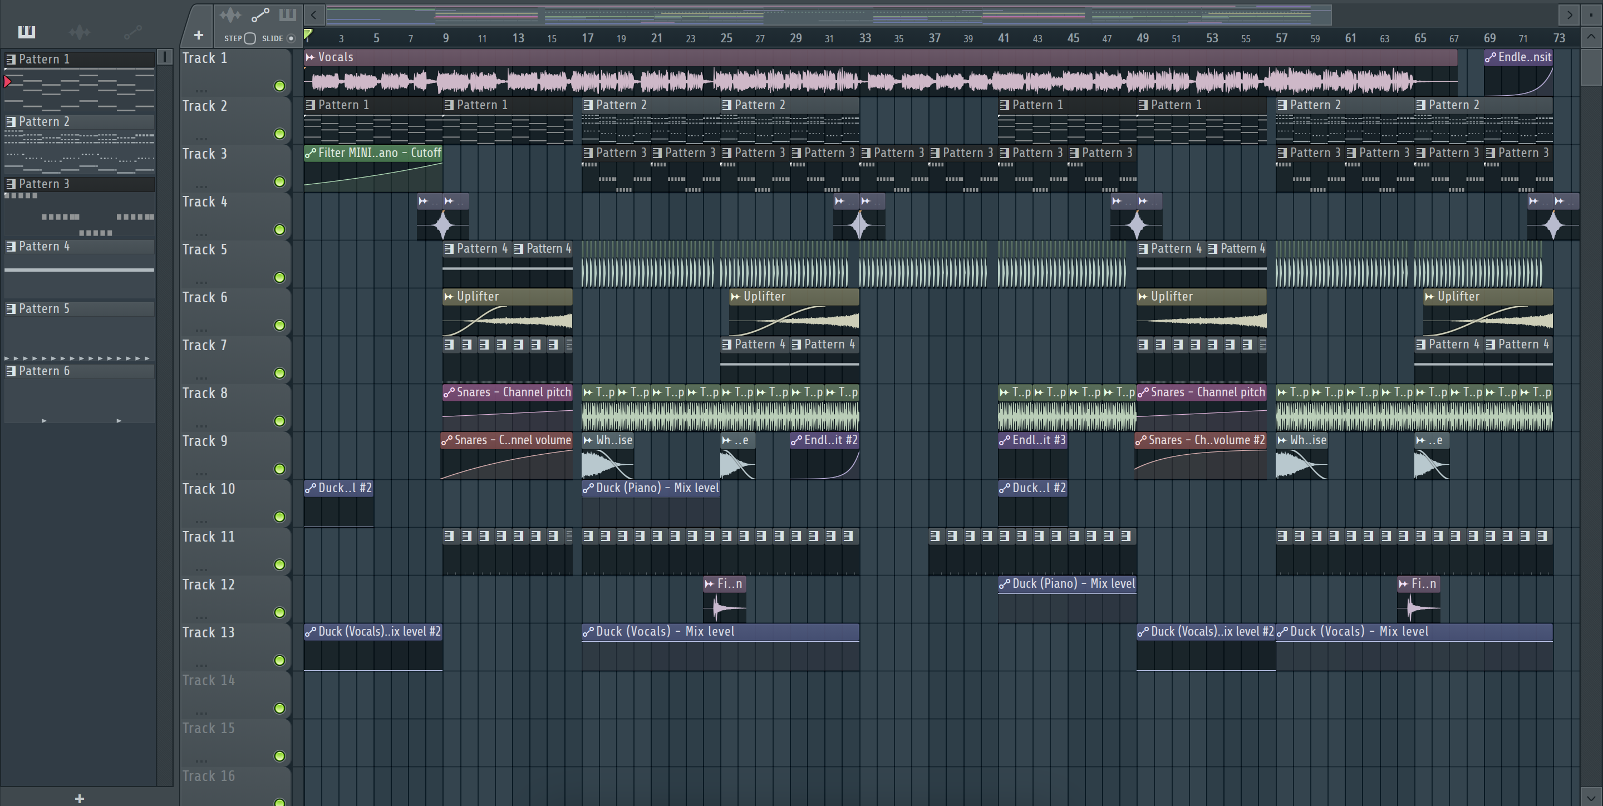Select Pattern 5 in the picker list

coord(79,309)
